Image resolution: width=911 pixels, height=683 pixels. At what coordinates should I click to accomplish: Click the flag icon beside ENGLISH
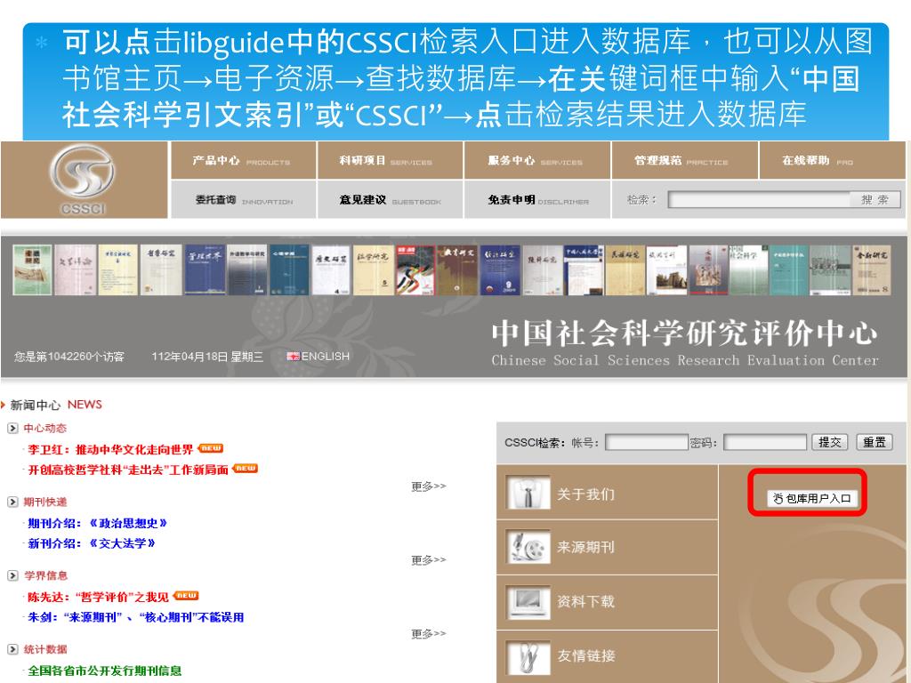pyautogui.click(x=293, y=356)
